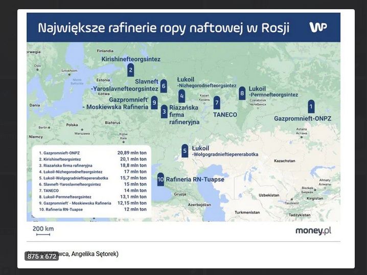Click the 'Finlandia' country label
The image size is (367, 275).
pos(105,51)
